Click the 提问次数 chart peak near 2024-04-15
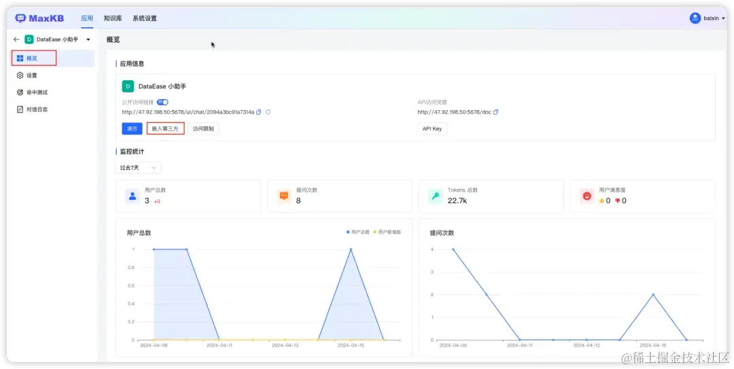Viewport: 734px width, 369px height. click(653, 294)
